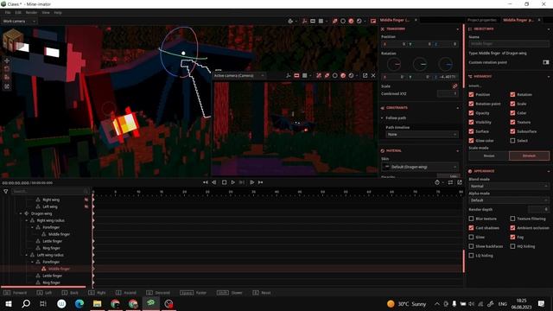The image size is (553, 311).
Task: Toggle timeline loop icon
Action: (450, 182)
